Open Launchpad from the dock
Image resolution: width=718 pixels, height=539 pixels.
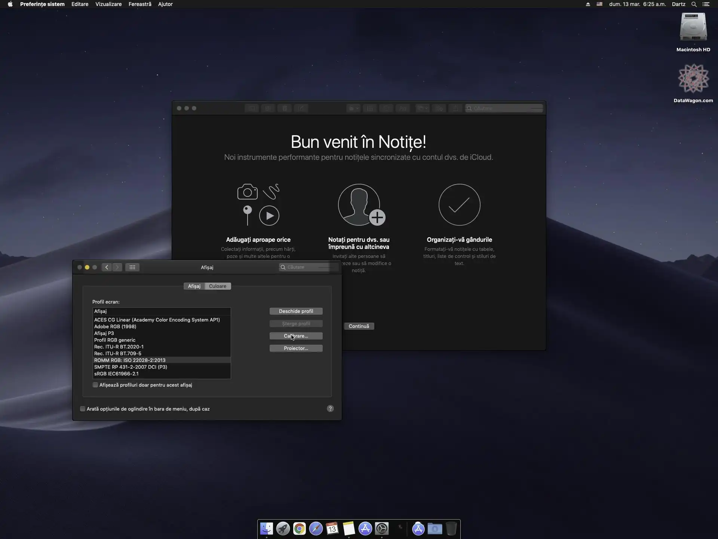point(283,529)
